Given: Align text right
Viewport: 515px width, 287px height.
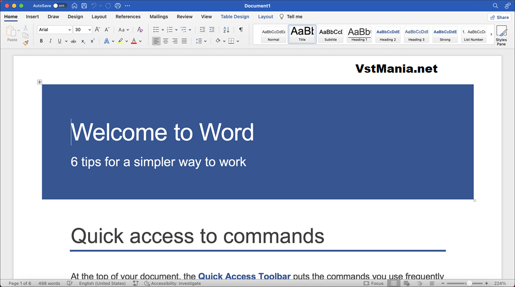Looking at the screenshot, I should click(x=175, y=41).
